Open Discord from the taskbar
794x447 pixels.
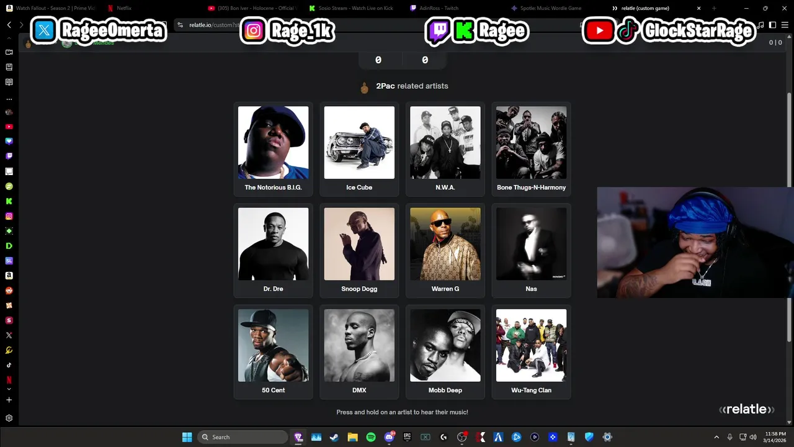(x=389, y=437)
